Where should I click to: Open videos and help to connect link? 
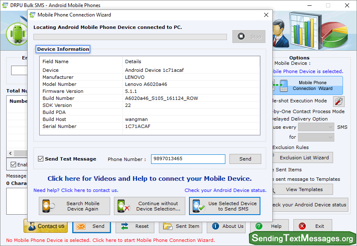click(149, 179)
